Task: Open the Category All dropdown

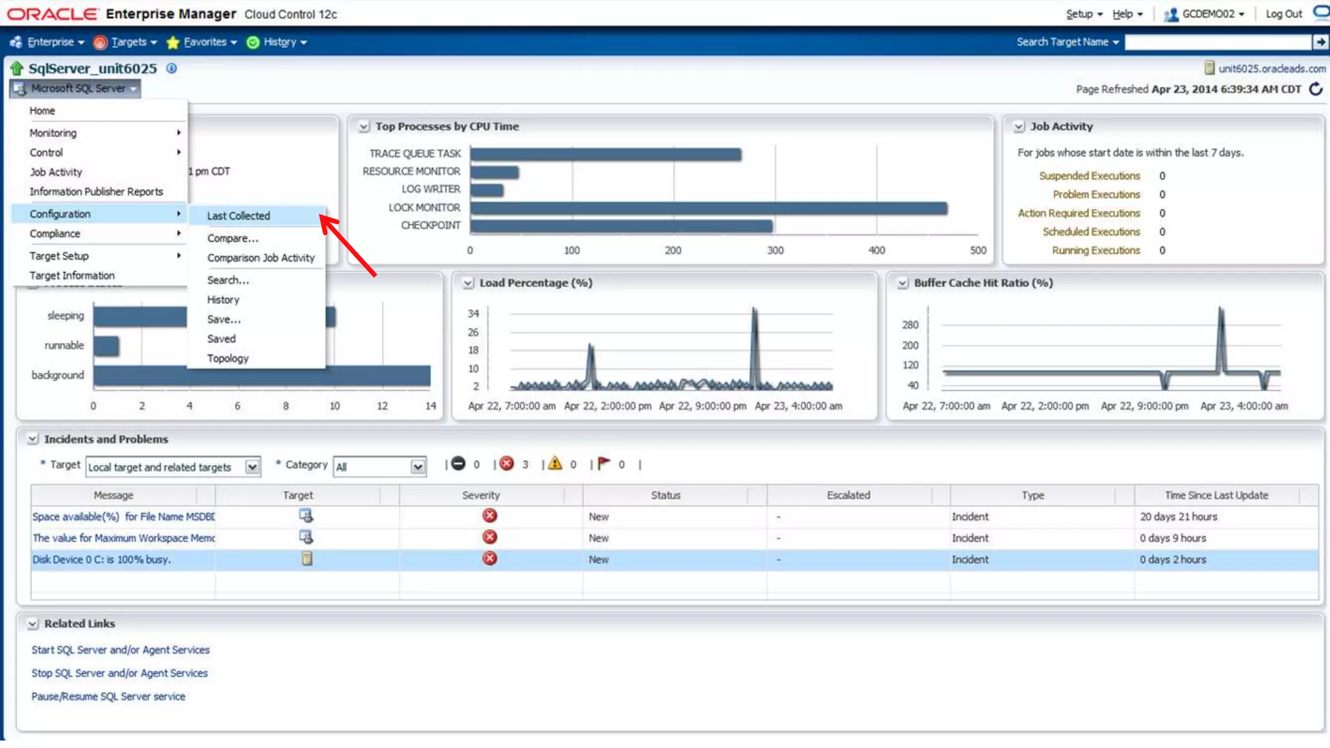Action: tap(418, 467)
